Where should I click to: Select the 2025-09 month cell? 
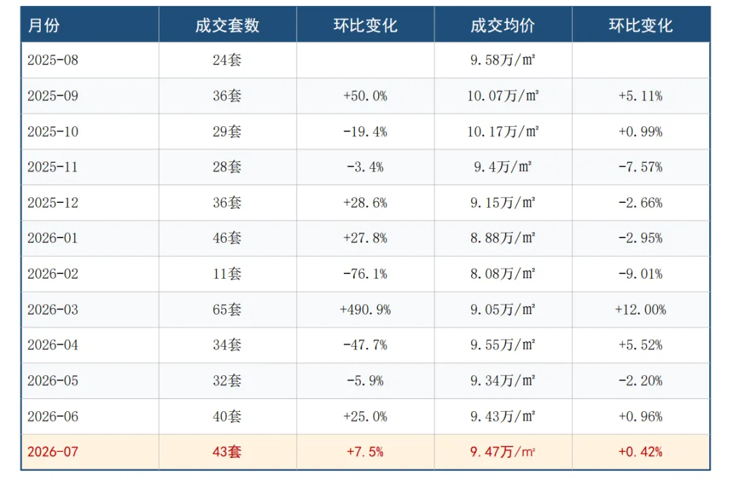[90, 96]
